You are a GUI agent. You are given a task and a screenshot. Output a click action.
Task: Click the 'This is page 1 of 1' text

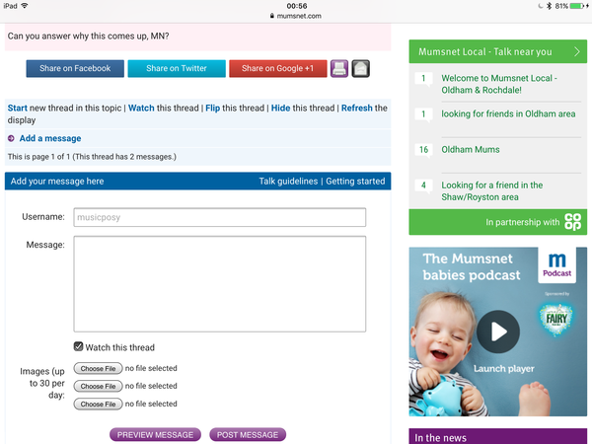[92, 157]
